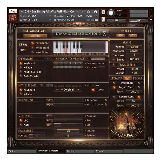
Task: Select Auto vibrato mode
Action: tap(21, 125)
